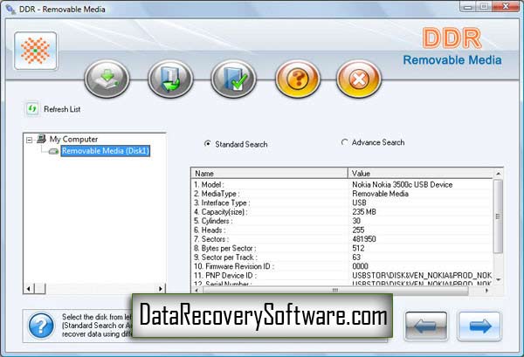Click the '5. Cylinders :' row
524x357 pixels.
341,221
